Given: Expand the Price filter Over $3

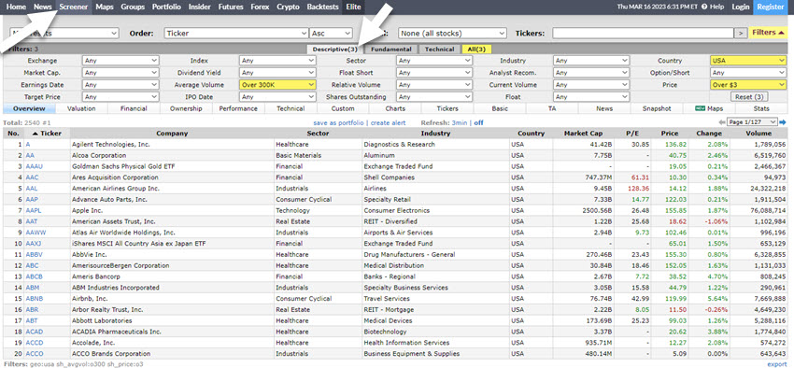Looking at the screenshot, I should pos(748,85).
